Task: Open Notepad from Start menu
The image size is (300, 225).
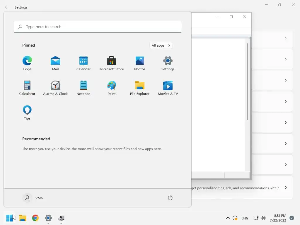Action: [83, 88]
